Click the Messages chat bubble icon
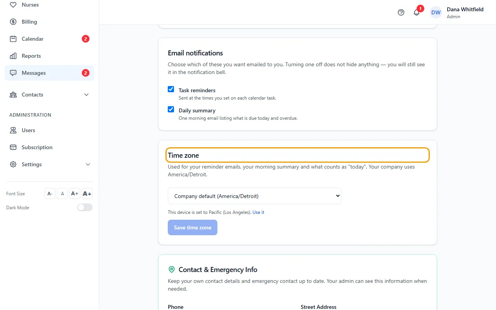This screenshot has height=310, width=496. click(13, 73)
